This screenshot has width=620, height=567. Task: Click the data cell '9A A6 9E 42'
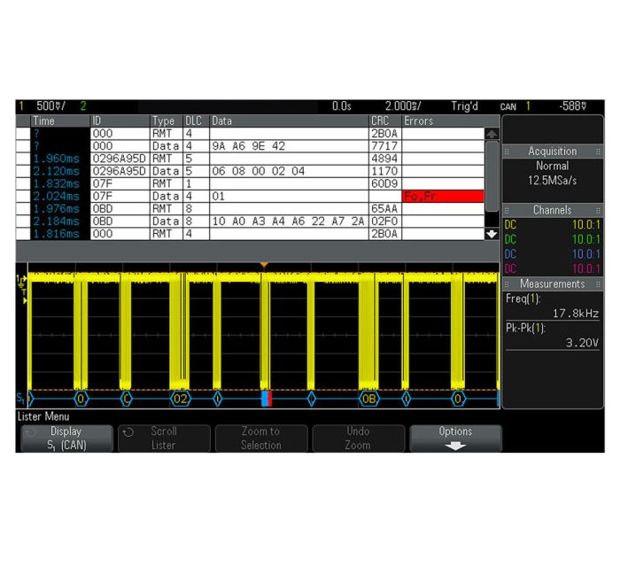(248, 146)
